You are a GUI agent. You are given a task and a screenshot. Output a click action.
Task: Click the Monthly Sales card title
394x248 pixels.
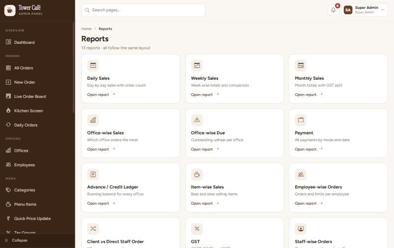tap(309, 78)
